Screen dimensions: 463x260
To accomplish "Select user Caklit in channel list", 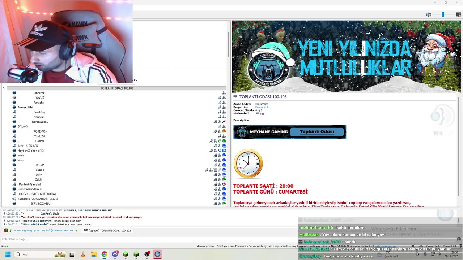I will pos(39,179).
